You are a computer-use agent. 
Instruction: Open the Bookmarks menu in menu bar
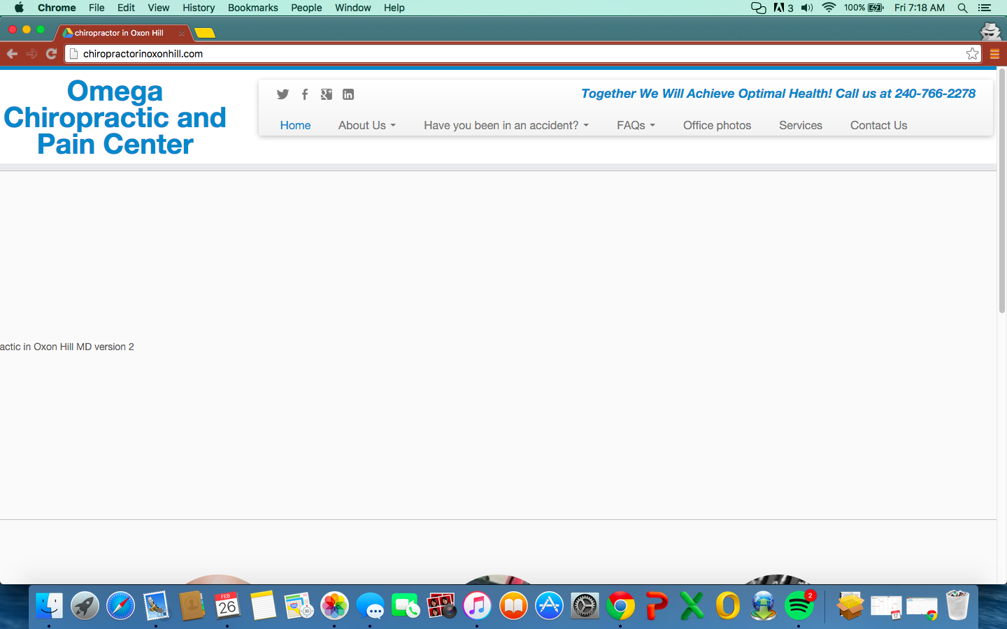click(252, 8)
